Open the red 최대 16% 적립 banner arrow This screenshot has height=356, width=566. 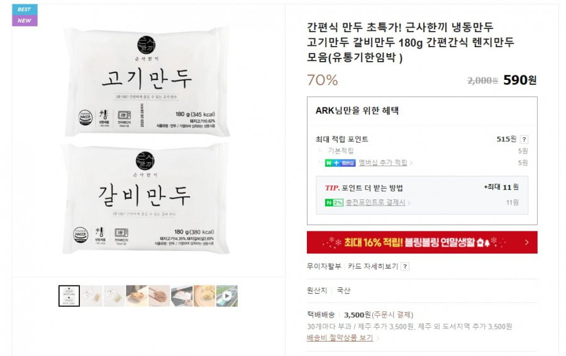[x=526, y=242]
